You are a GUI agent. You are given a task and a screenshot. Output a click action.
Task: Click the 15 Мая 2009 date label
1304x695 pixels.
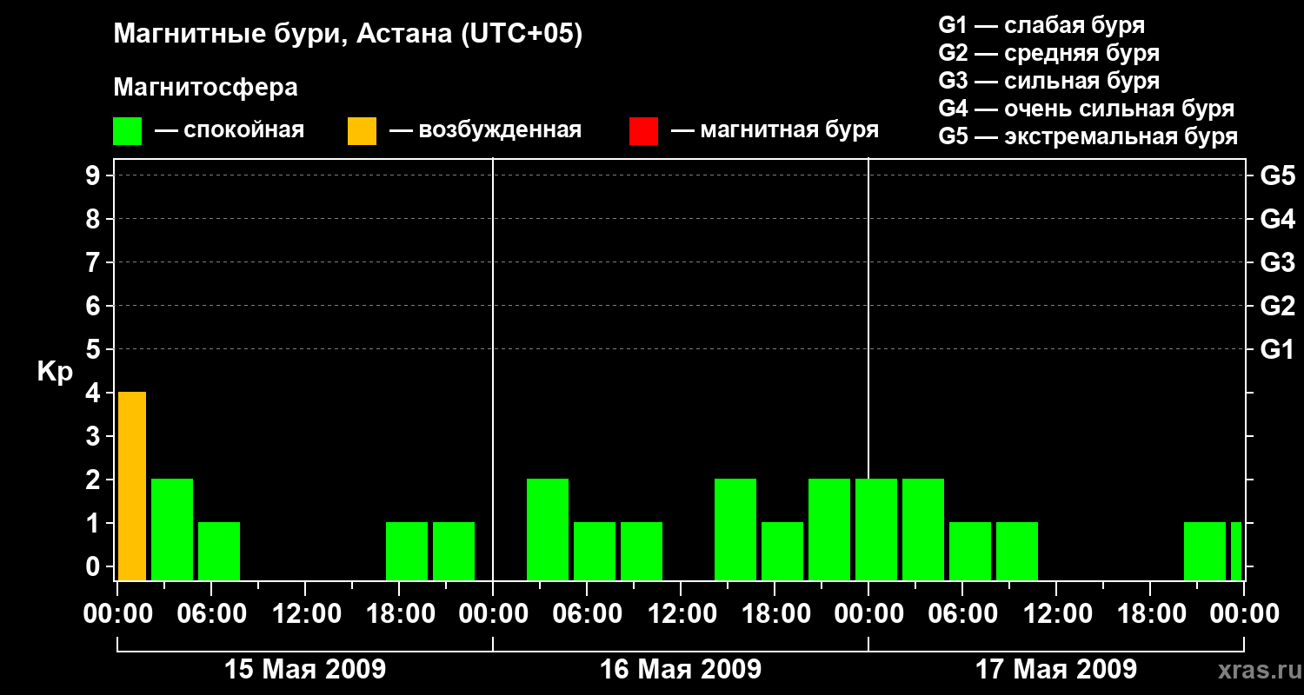pyautogui.click(x=305, y=670)
